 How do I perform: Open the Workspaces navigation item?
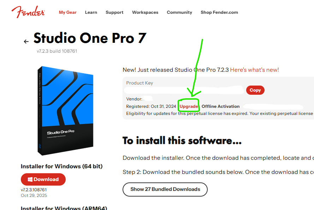tap(145, 12)
